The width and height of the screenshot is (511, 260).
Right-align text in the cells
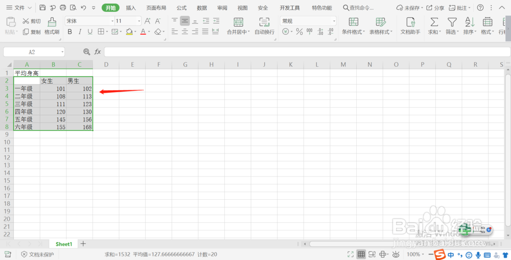click(195, 32)
